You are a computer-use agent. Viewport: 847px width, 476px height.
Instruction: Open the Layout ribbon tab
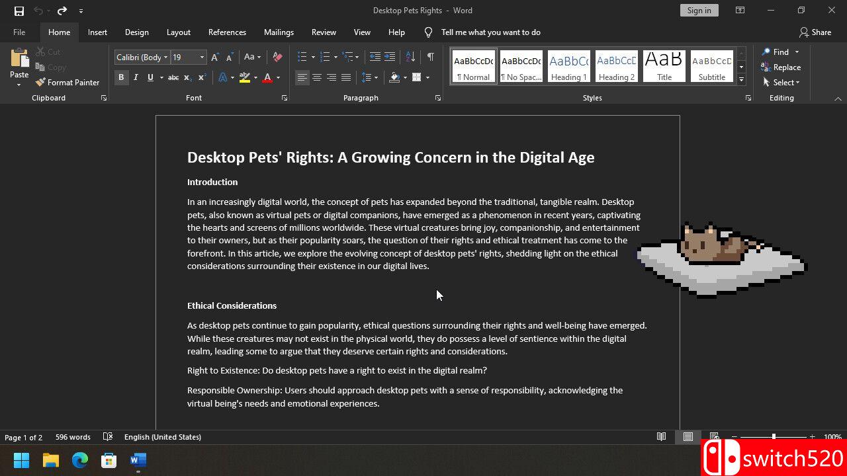click(178, 32)
